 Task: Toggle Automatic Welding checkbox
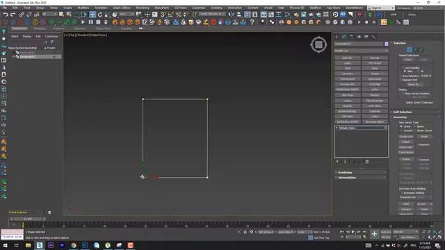pyautogui.click(x=402, y=193)
